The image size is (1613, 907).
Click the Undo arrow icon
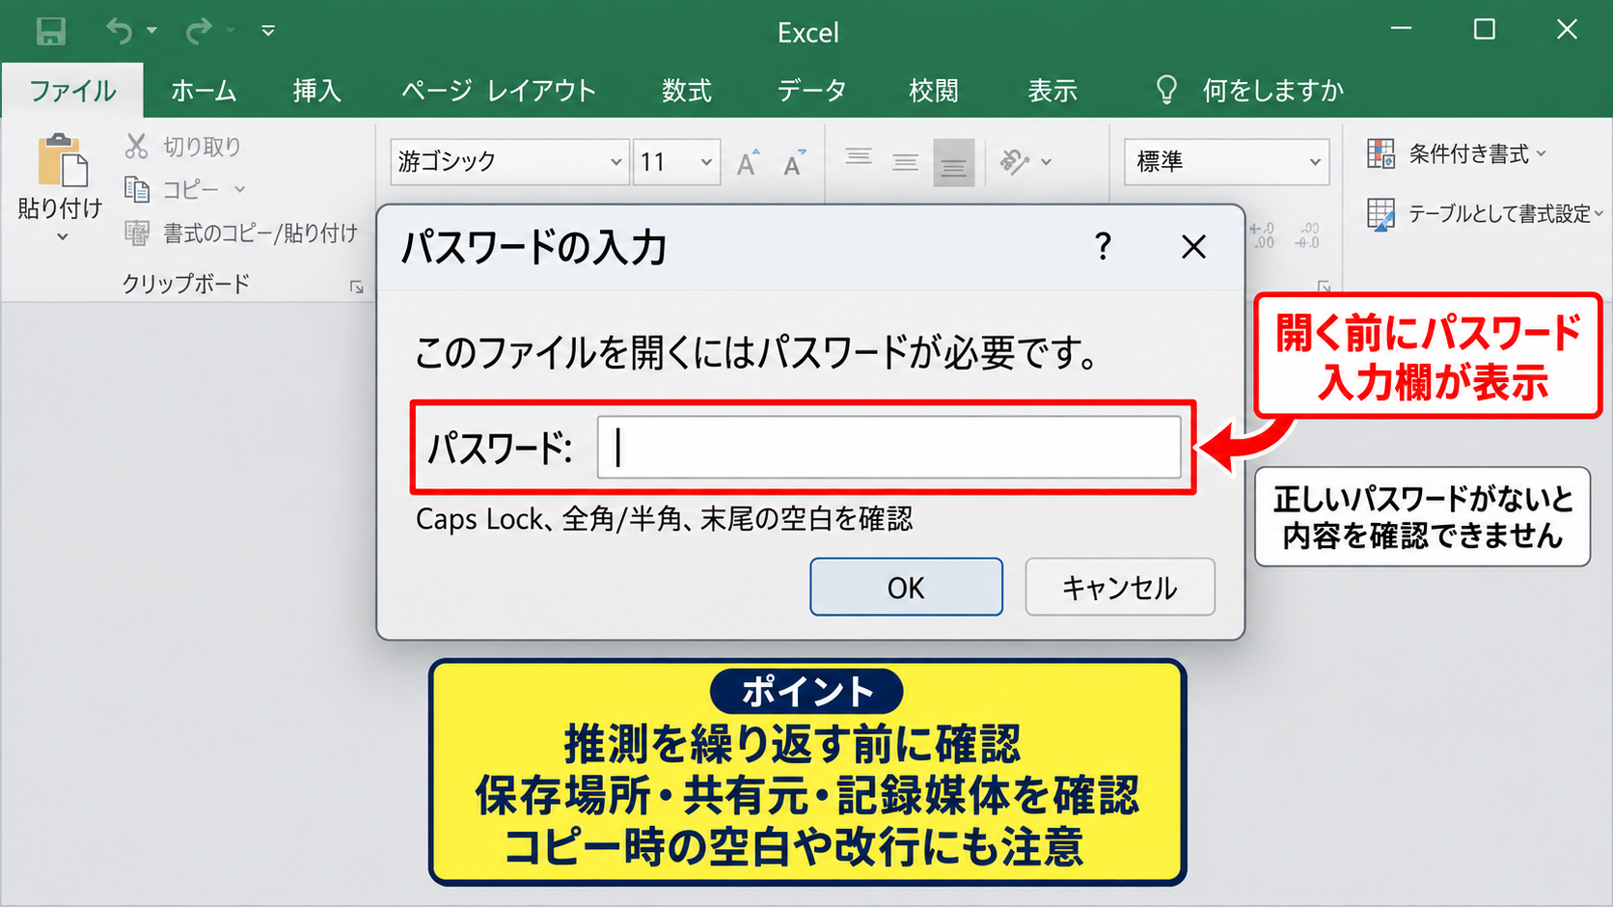click(x=120, y=31)
